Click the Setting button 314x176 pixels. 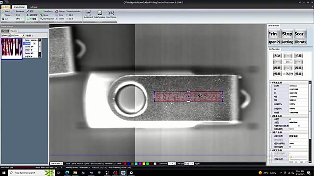tap(287, 42)
